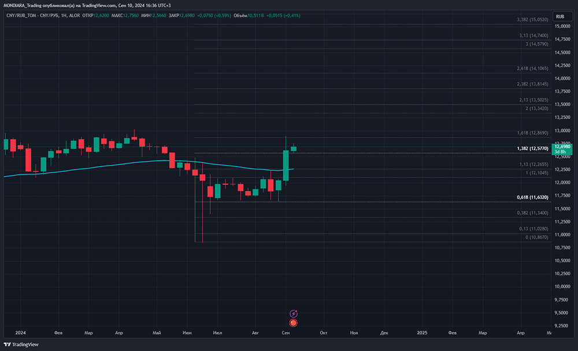Click the Май time axis label

point(157,333)
